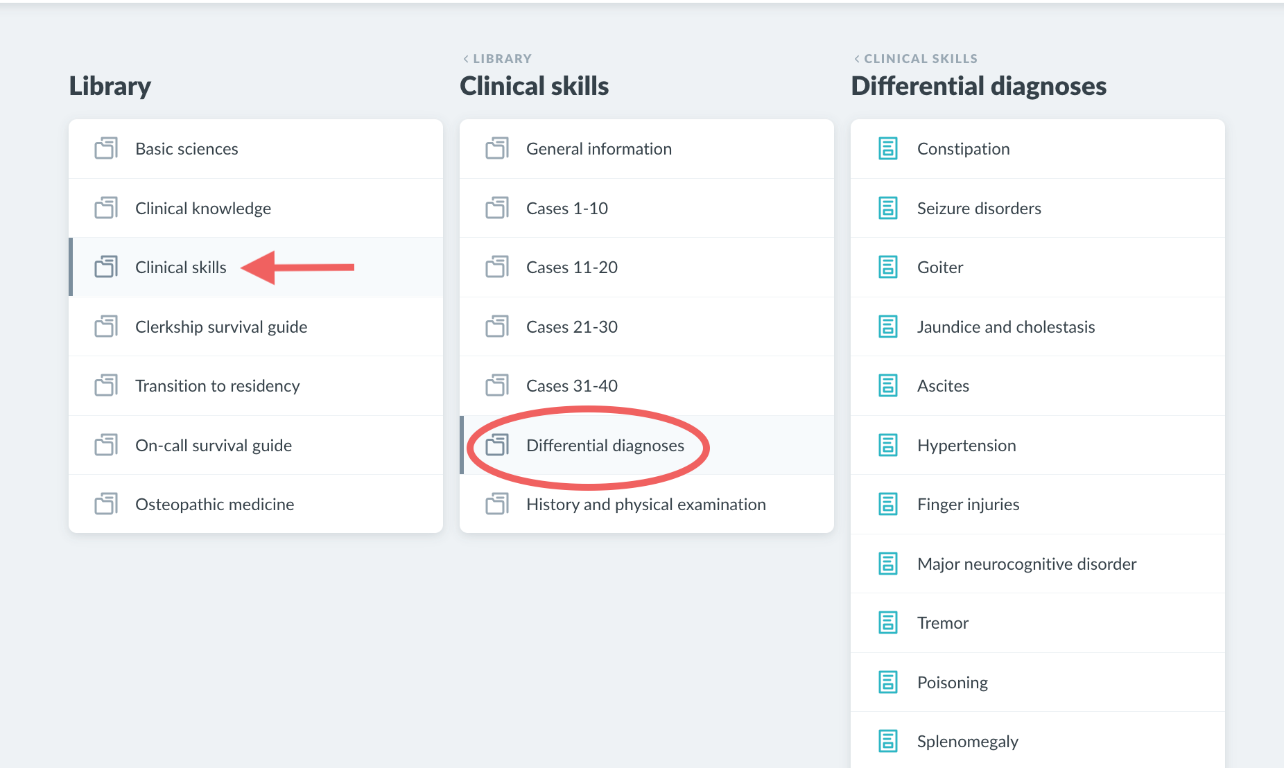Click the article icon beside Tremor

[888, 622]
